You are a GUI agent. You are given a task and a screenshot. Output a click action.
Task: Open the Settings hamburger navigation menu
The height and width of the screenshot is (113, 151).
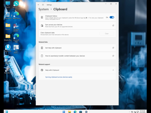[43, 5]
